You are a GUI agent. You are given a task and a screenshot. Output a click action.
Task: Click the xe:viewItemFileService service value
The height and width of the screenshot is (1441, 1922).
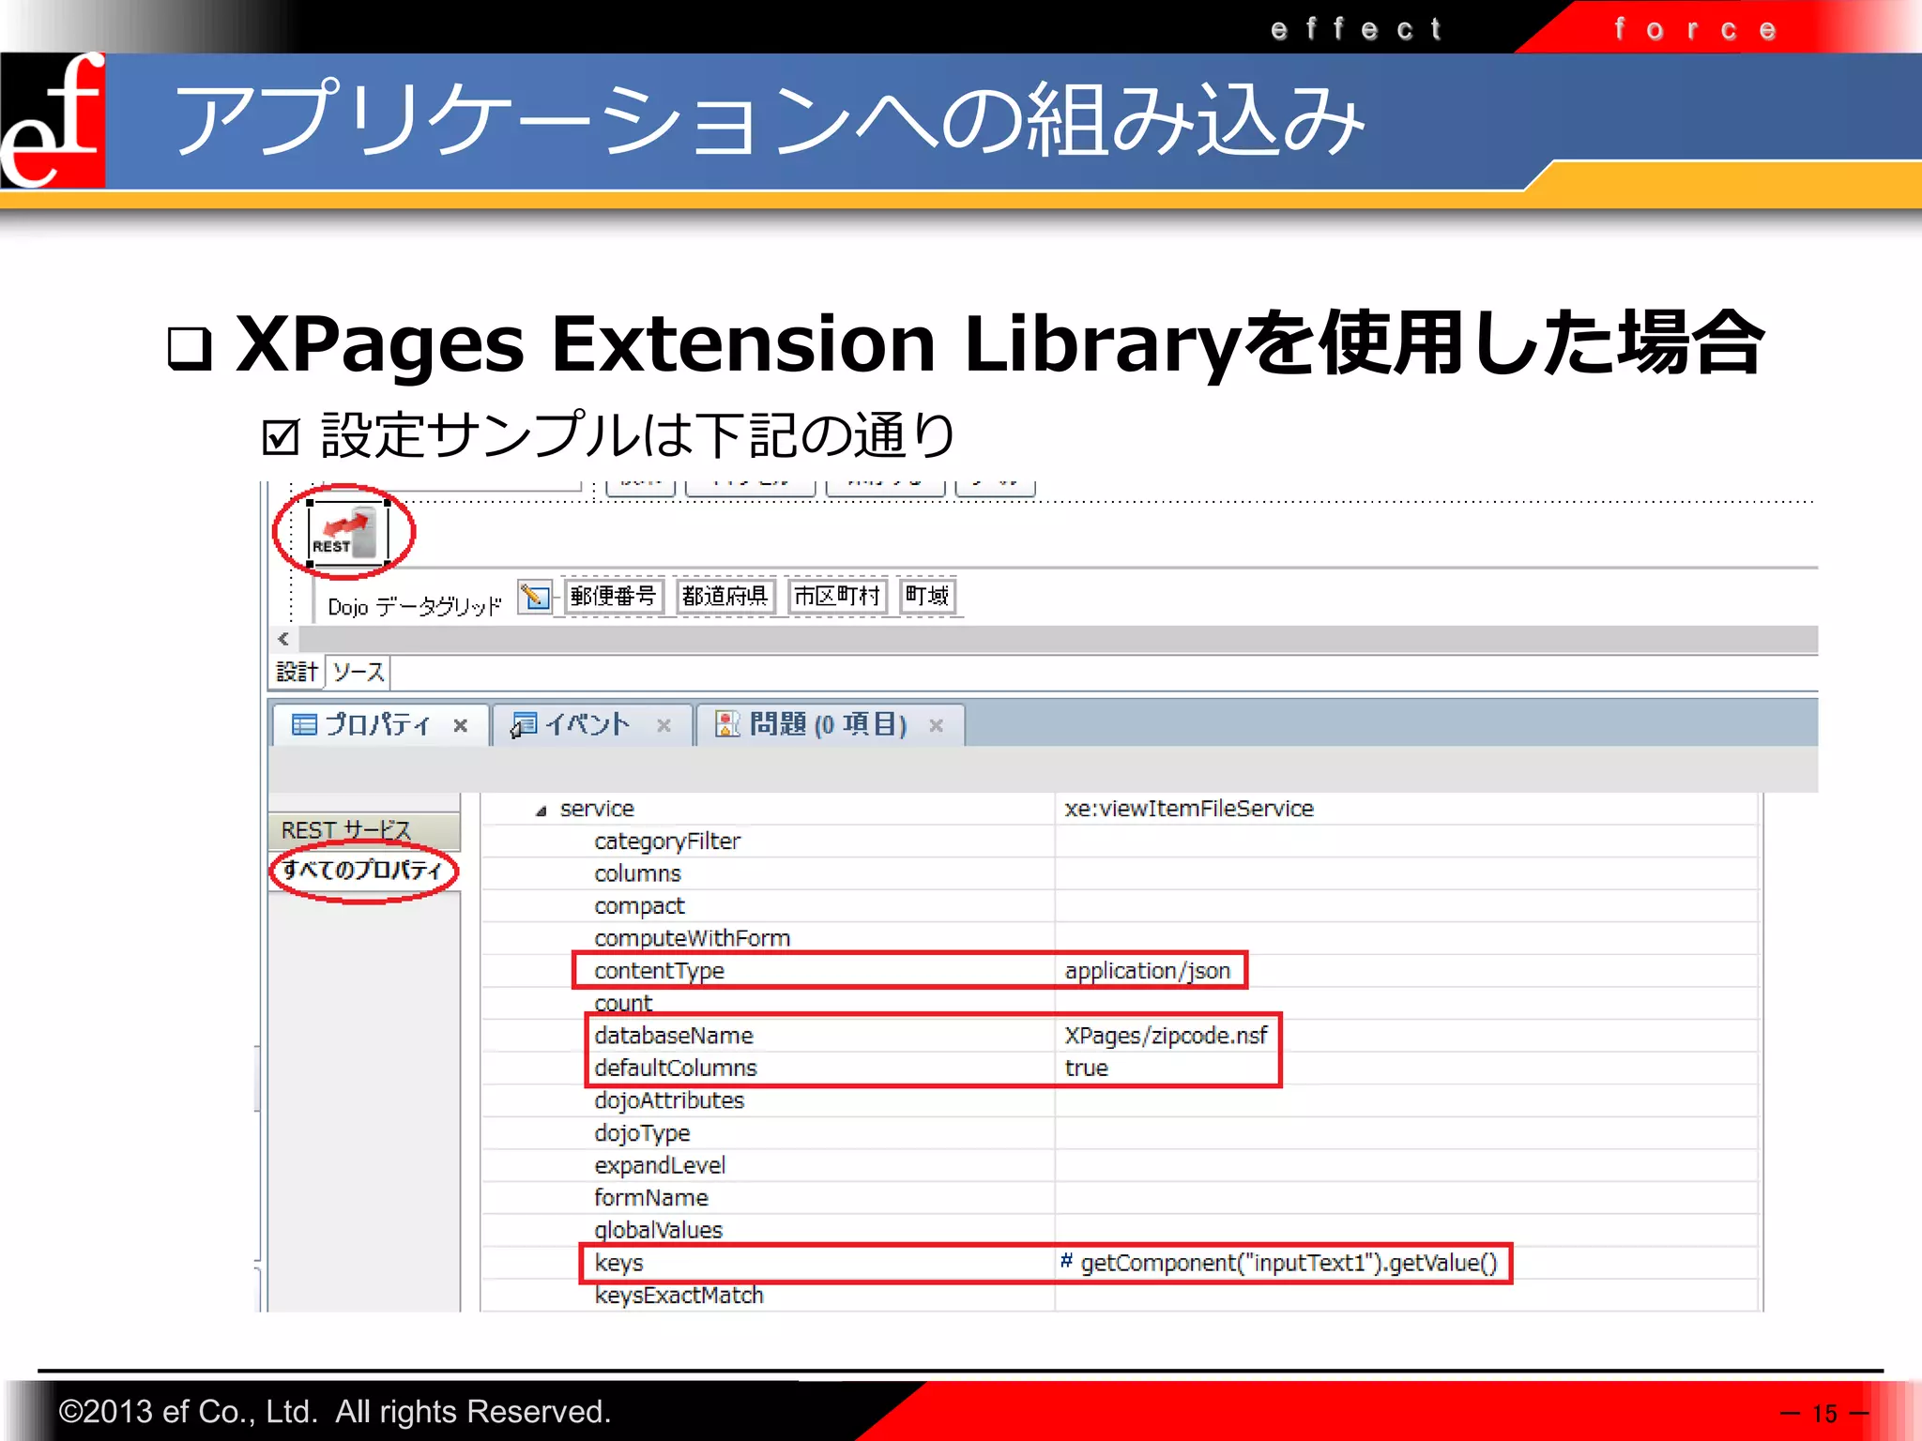coord(1188,809)
